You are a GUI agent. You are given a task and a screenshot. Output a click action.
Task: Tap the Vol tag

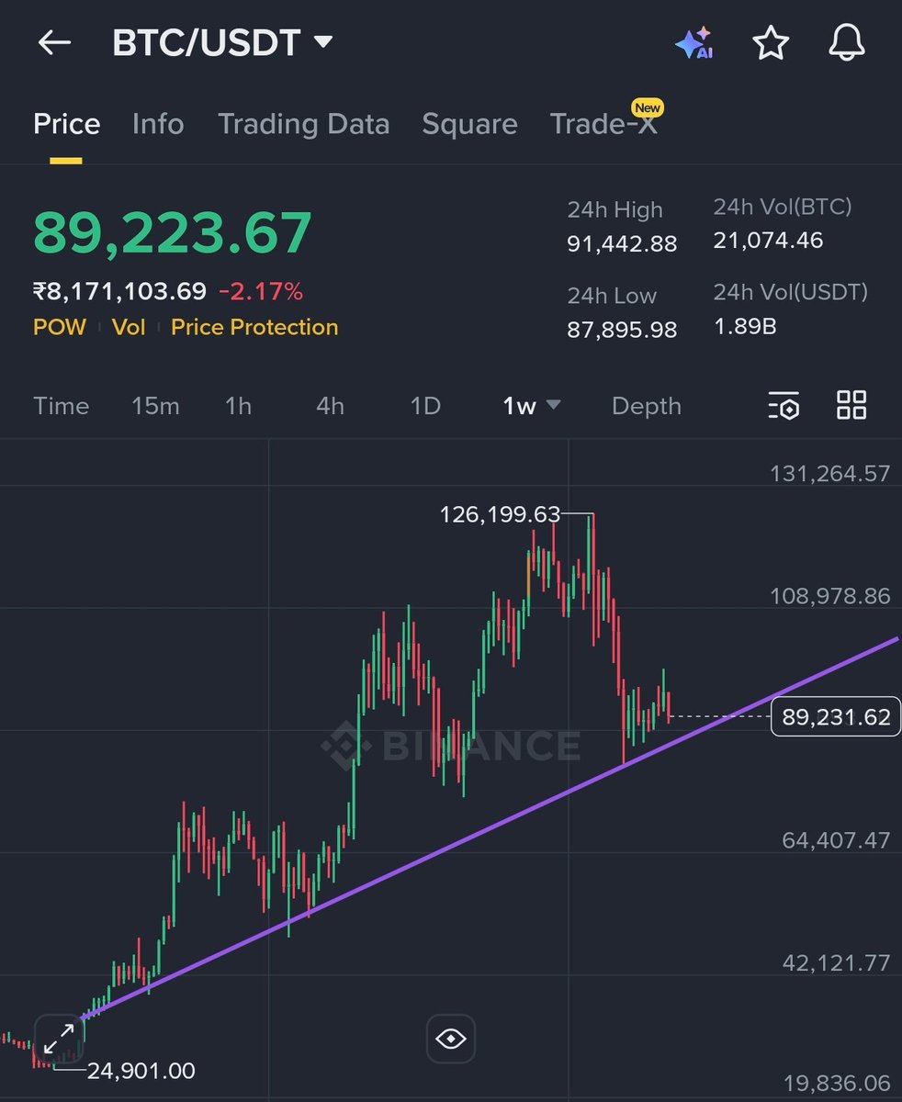coord(129,327)
